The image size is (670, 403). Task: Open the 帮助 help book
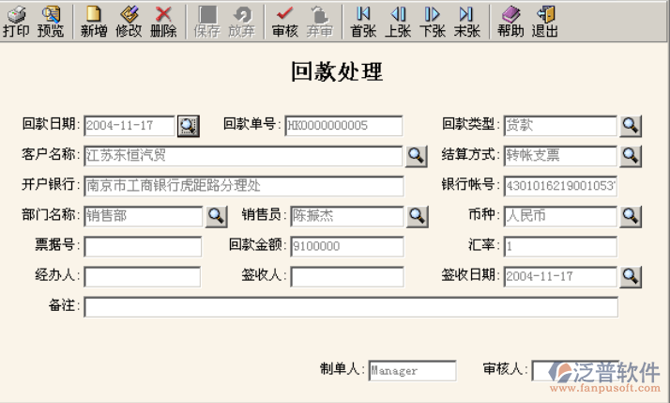[510, 22]
